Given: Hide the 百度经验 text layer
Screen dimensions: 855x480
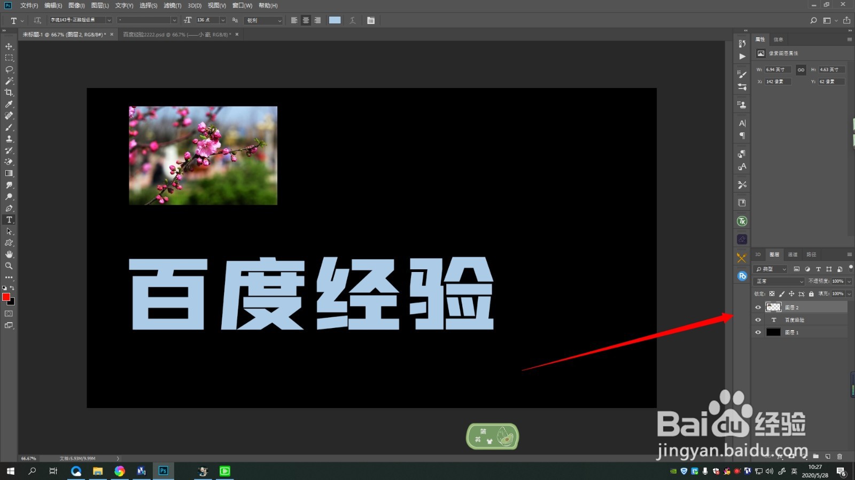Looking at the screenshot, I should pos(758,320).
